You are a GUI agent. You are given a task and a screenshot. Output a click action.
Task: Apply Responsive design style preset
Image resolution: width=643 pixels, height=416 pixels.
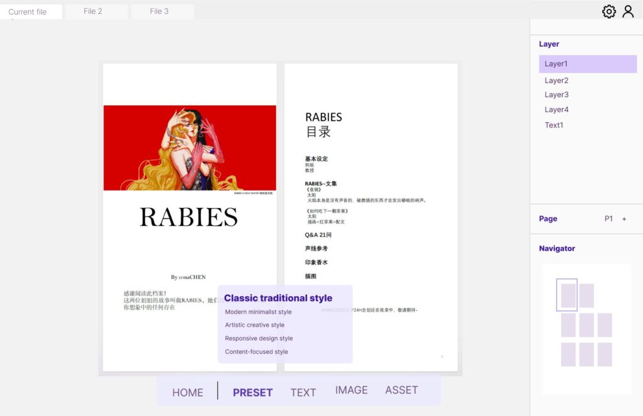coord(259,338)
